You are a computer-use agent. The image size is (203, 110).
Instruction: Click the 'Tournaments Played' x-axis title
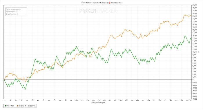pos(98,103)
